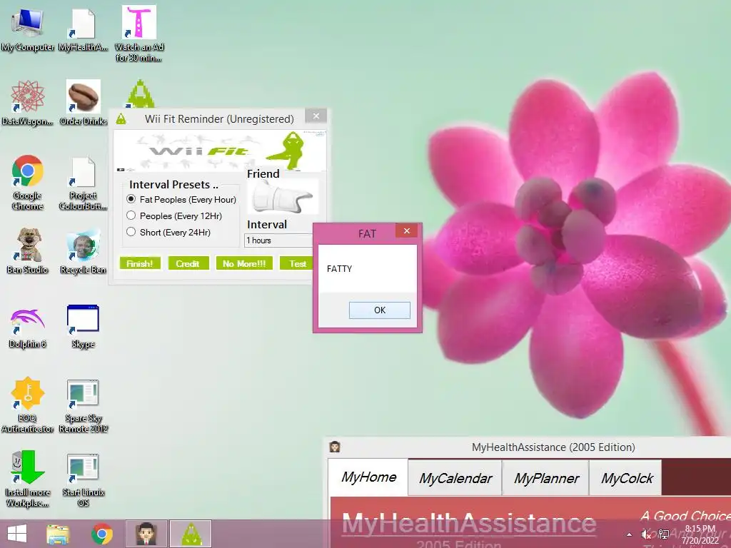Close the FAT message dialog
731x548 pixels.
[x=407, y=230]
